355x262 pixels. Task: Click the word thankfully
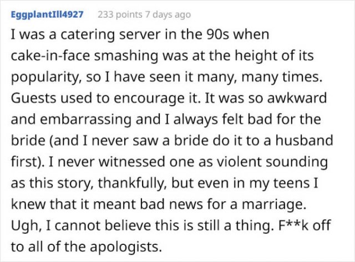tap(133, 183)
